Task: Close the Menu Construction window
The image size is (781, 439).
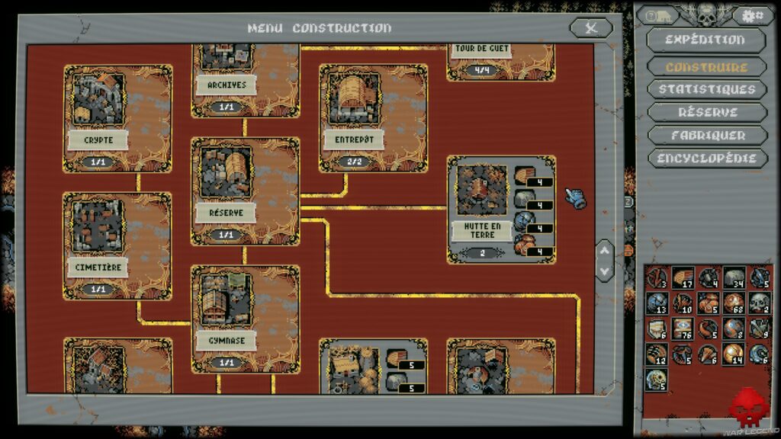Action: (x=591, y=28)
